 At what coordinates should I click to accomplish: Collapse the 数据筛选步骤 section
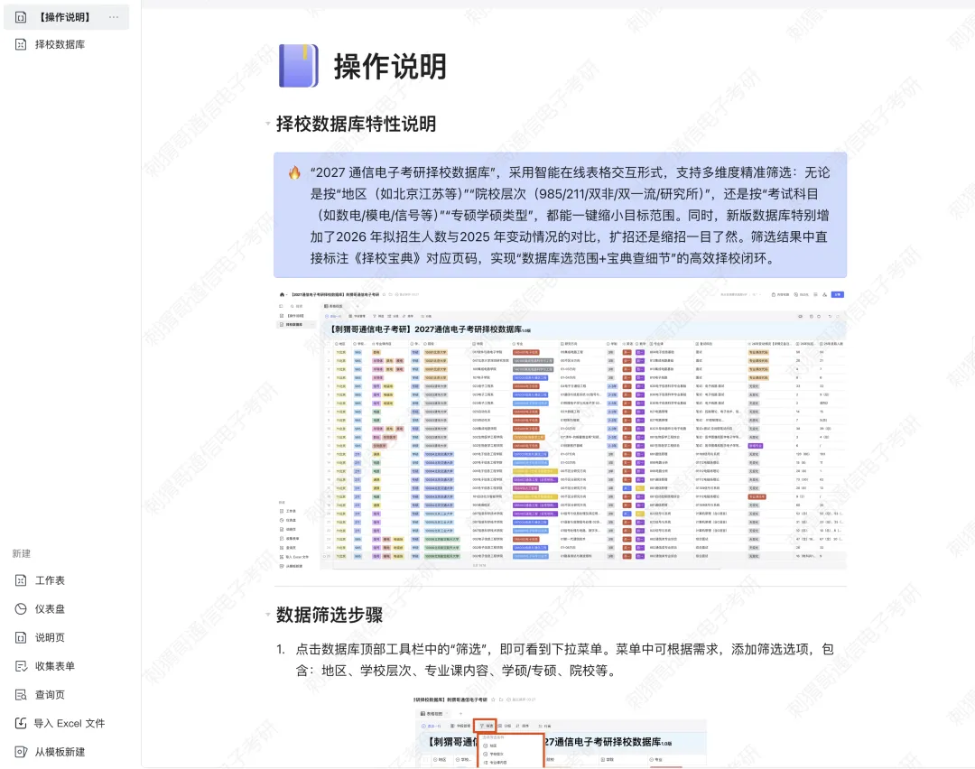[x=268, y=615]
